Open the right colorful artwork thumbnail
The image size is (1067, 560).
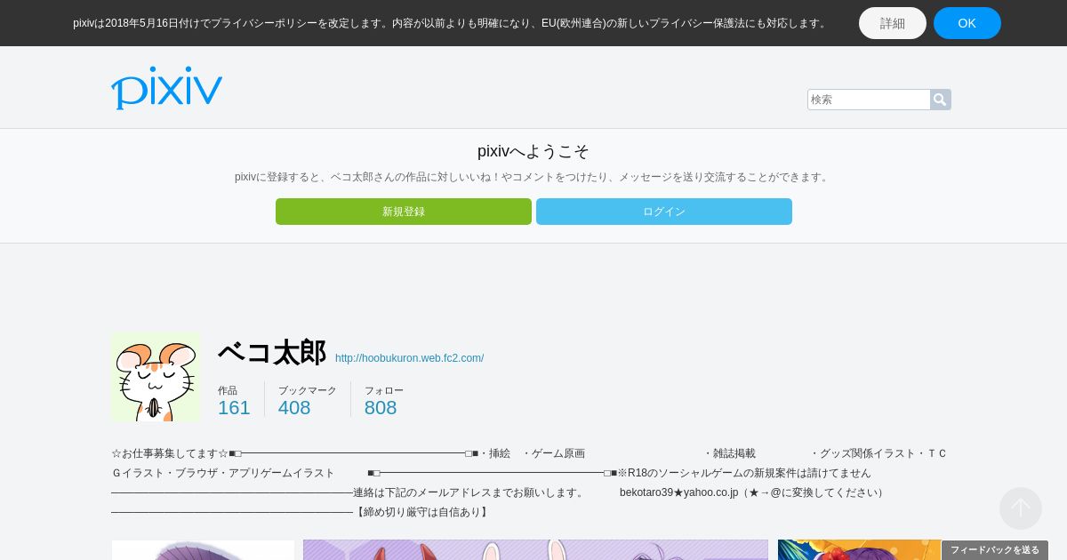pyautogui.click(x=860, y=550)
